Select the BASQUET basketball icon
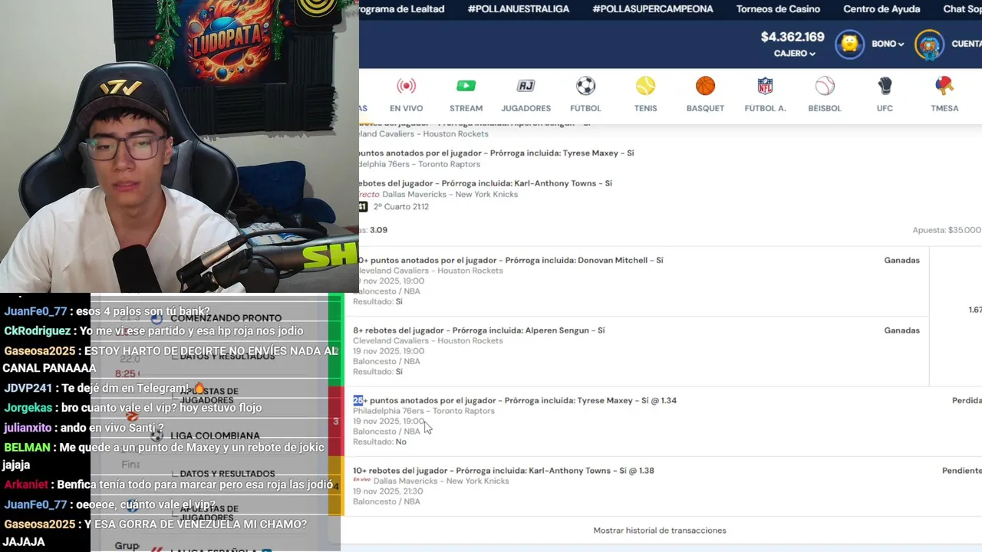Image resolution: width=982 pixels, height=552 pixels. (705, 86)
